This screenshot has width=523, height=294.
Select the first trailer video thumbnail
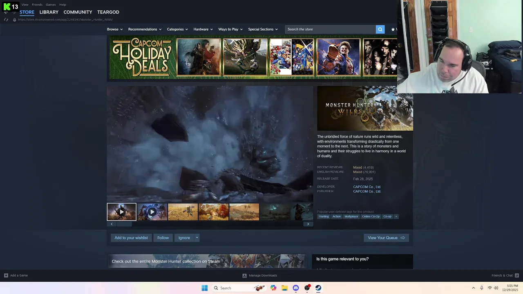click(x=121, y=212)
